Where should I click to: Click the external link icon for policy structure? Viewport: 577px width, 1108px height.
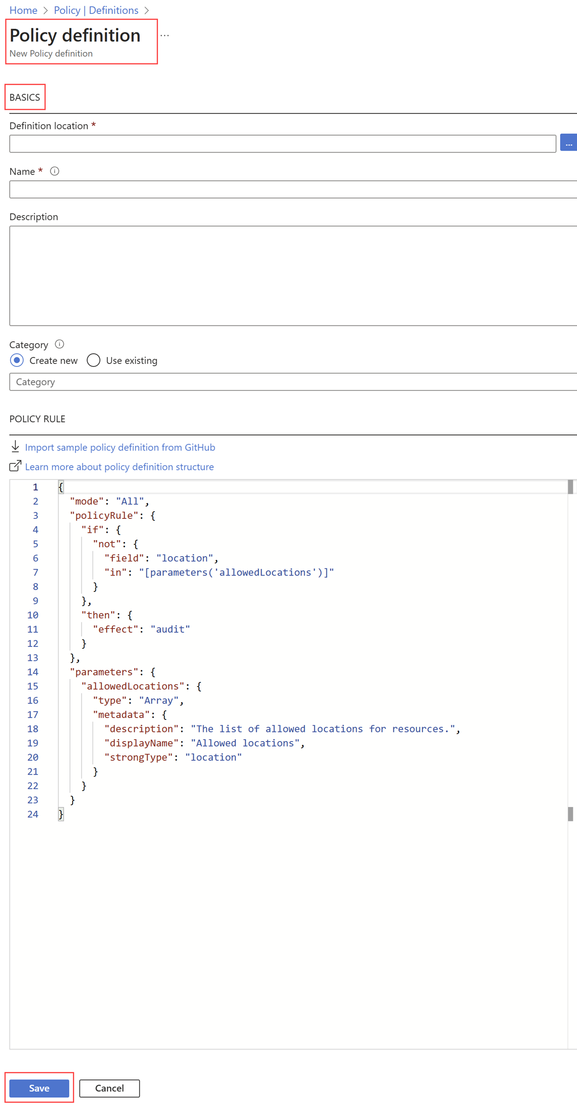click(15, 466)
